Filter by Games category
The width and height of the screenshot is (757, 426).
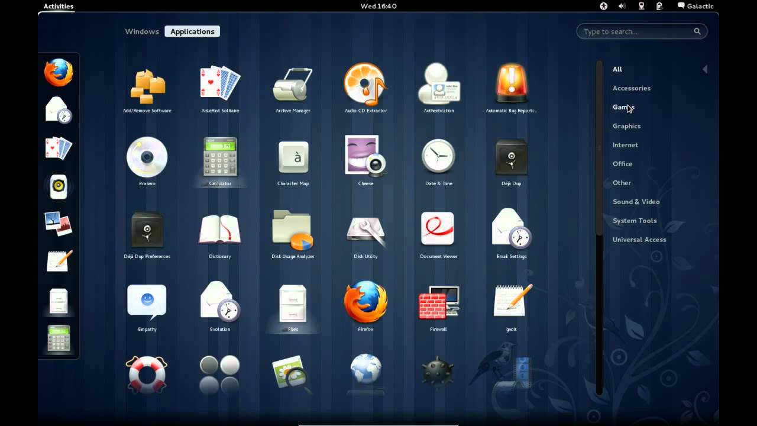tap(623, 107)
